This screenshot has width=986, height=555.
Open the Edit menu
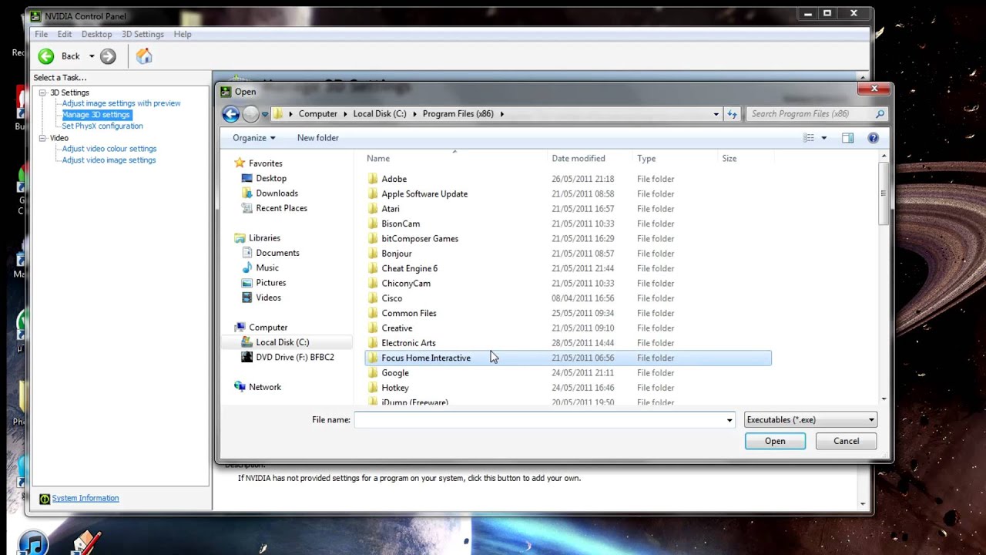[x=65, y=34]
